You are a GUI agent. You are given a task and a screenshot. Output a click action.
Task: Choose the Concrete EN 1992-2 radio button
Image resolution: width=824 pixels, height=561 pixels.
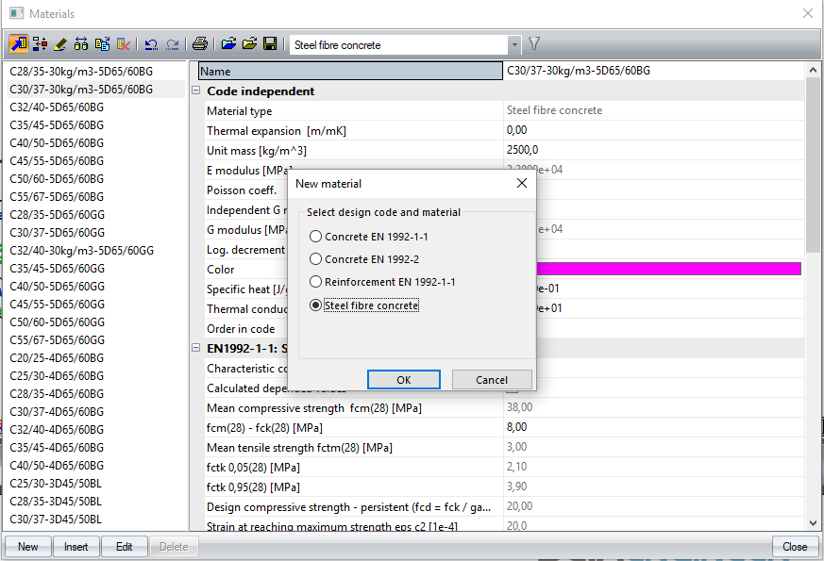pos(316,259)
